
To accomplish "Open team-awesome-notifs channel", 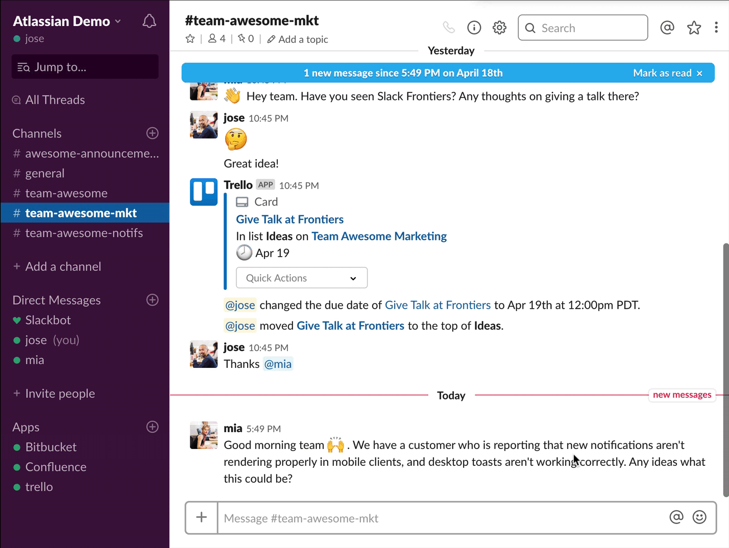I will [x=85, y=233].
